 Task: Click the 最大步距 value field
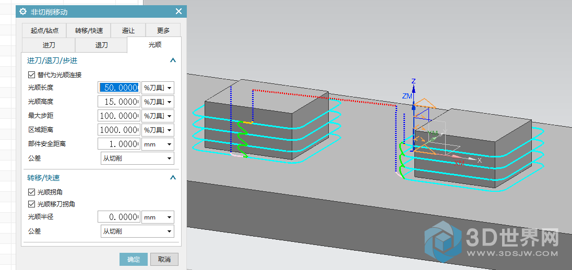pos(120,116)
